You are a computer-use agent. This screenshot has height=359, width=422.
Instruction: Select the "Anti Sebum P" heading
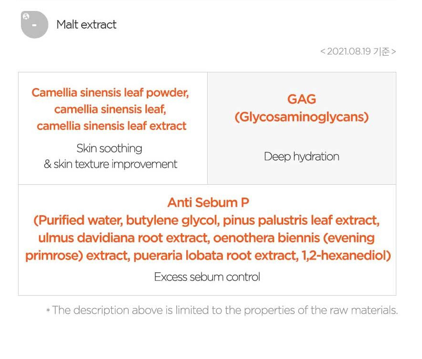click(x=208, y=202)
